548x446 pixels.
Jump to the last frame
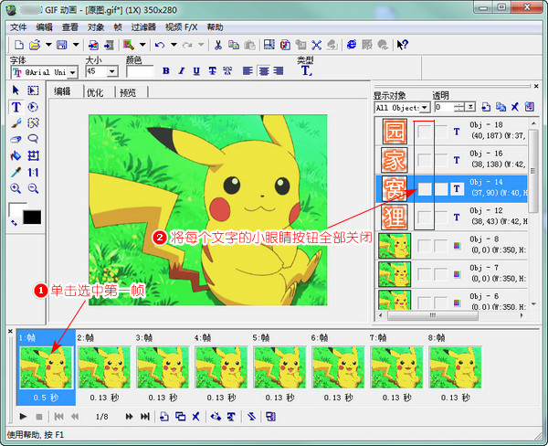(144, 416)
